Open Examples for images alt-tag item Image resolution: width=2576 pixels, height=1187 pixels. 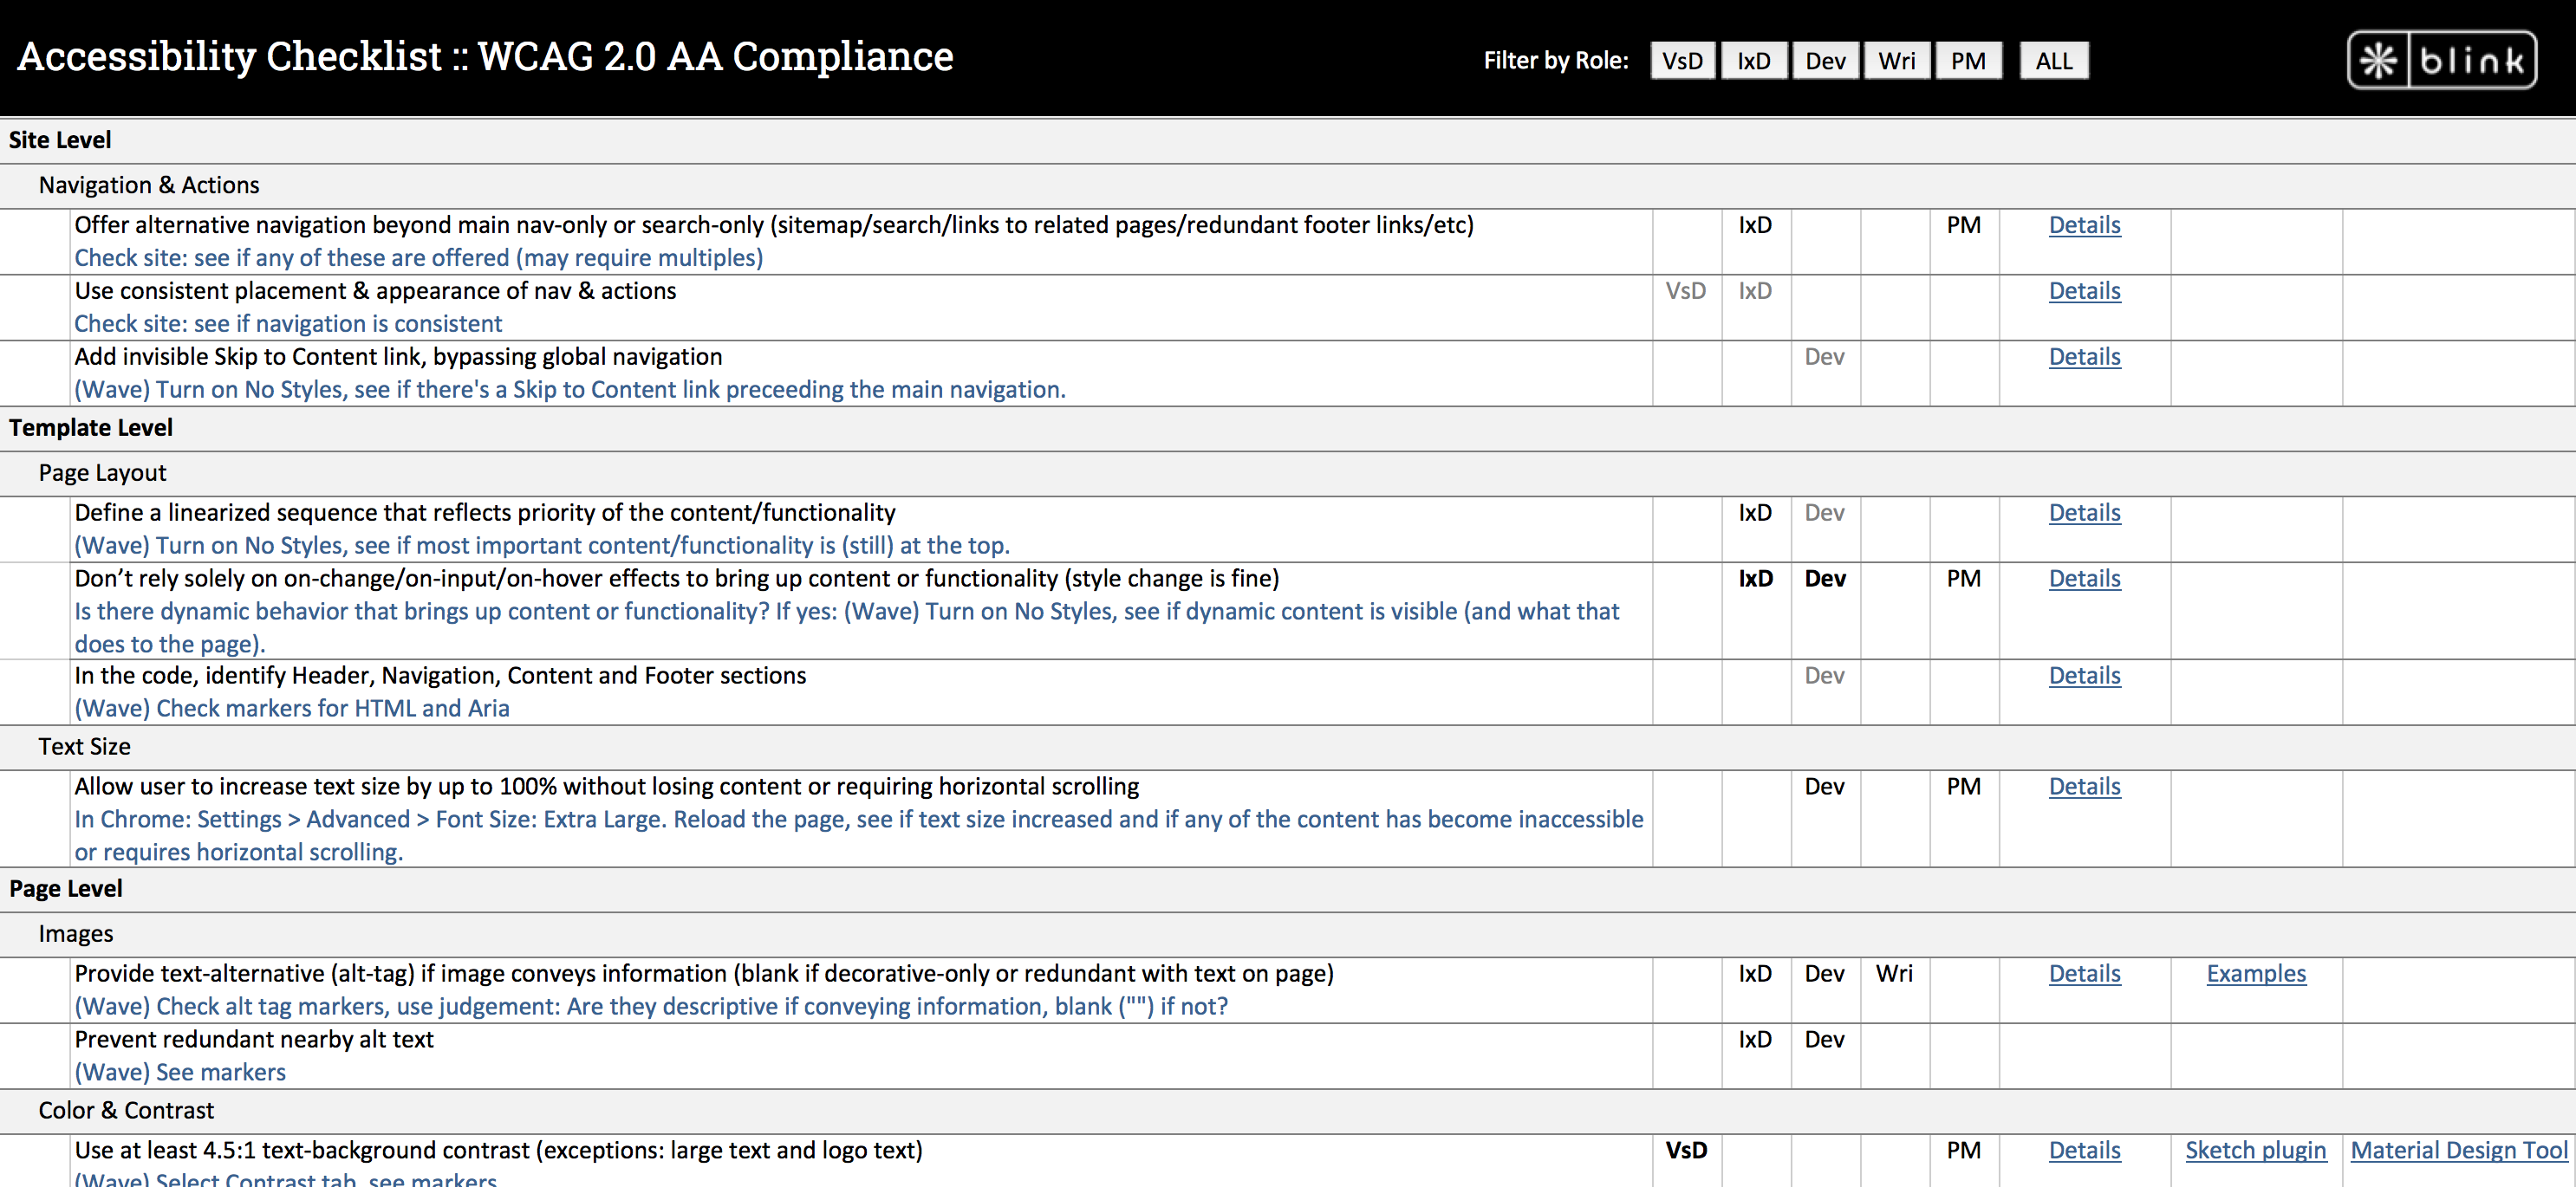click(x=2255, y=972)
